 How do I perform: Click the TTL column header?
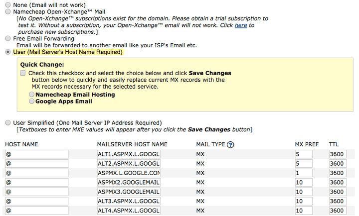[334, 144]
